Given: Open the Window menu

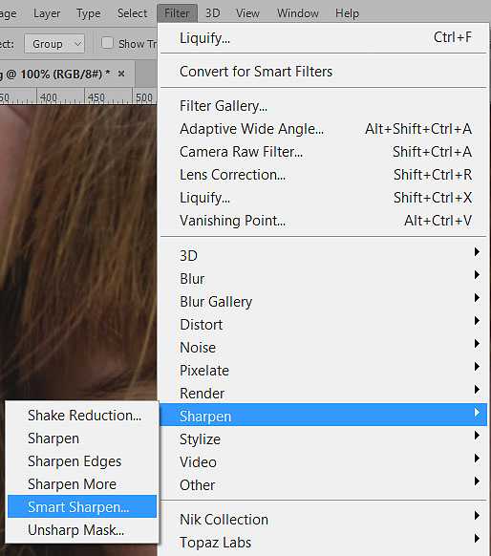Looking at the screenshot, I should tap(297, 13).
